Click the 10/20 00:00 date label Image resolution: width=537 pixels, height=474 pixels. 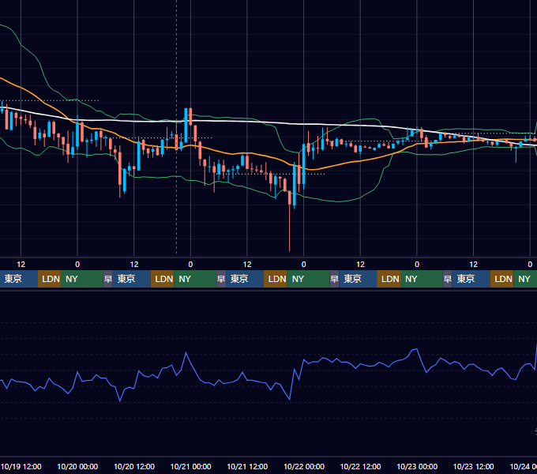(x=77, y=466)
